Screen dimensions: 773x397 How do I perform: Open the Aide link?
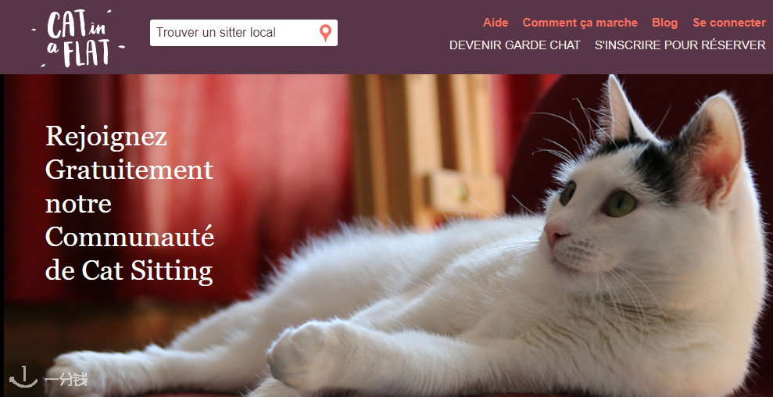pyautogui.click(x=496, y=23)
